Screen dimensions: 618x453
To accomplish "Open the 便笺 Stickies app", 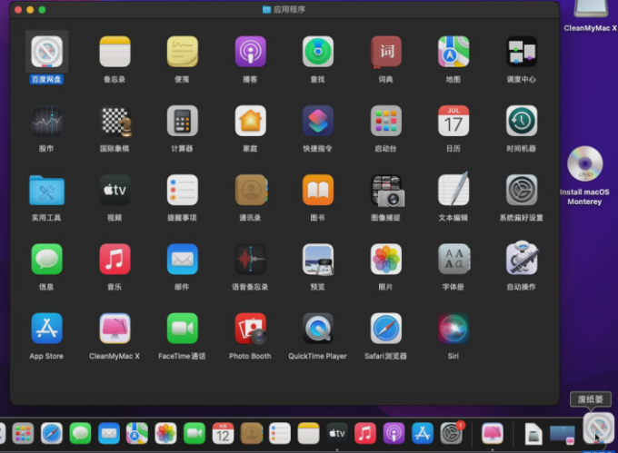I will (x=182, y=52).
